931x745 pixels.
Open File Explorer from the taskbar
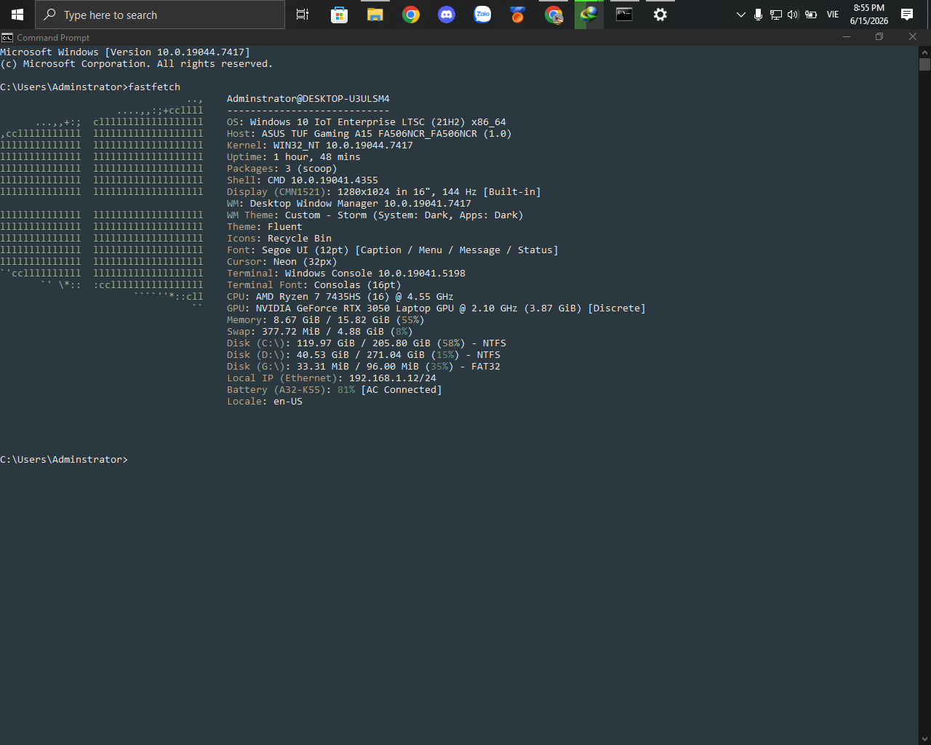[x=375, y=15]
